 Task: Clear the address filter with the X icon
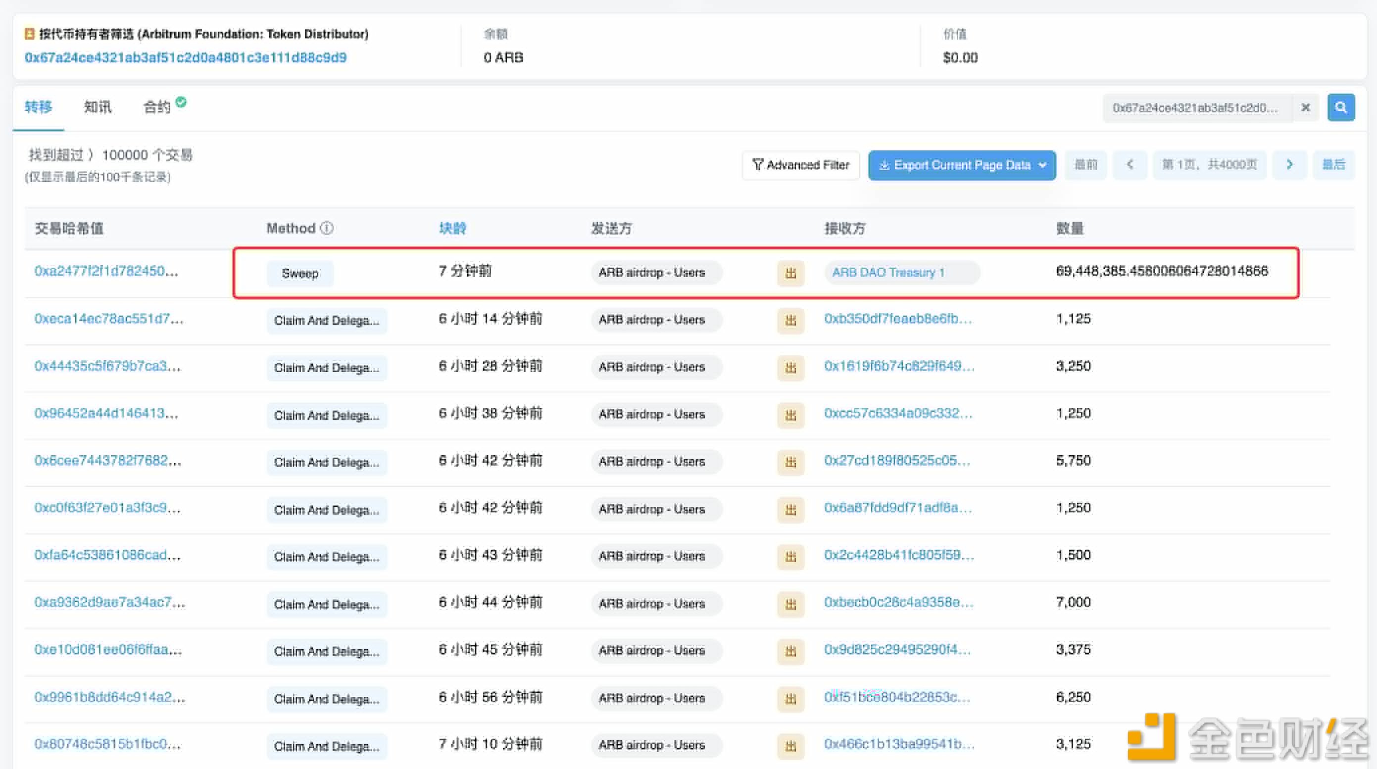(x=1305, y=107)
